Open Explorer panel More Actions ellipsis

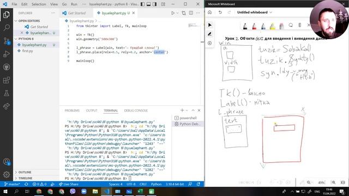pyautogui.click(x=53, y=13)
